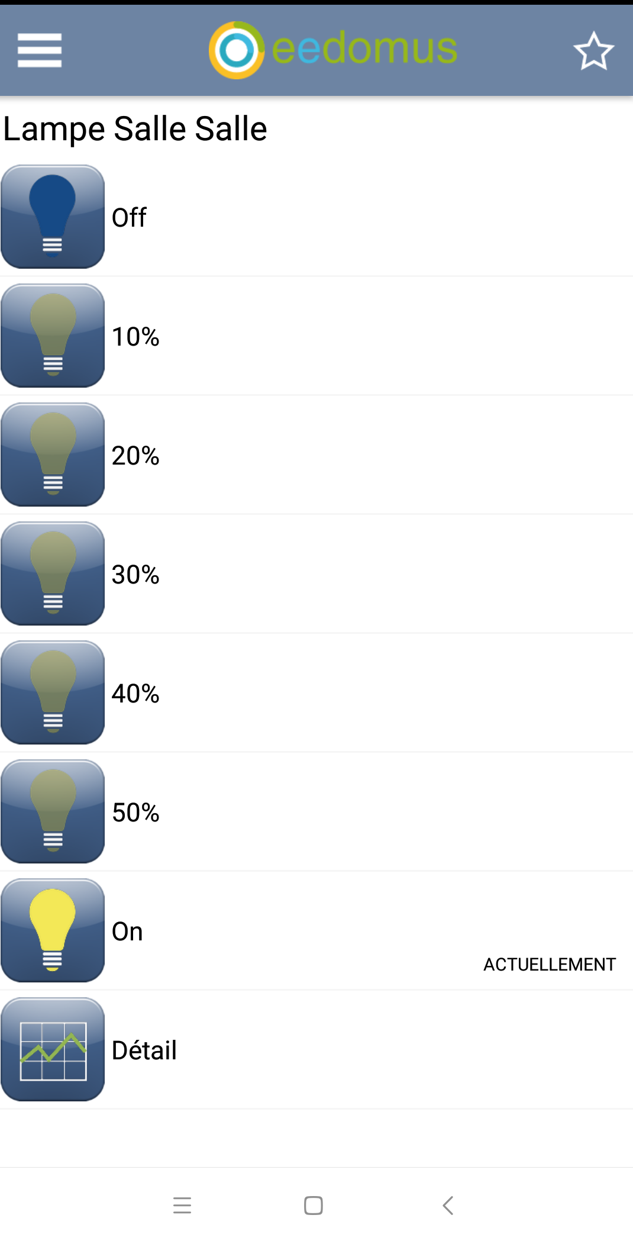
Task: Tap the Android back navigation button
Action: (x=448, y=1205)
